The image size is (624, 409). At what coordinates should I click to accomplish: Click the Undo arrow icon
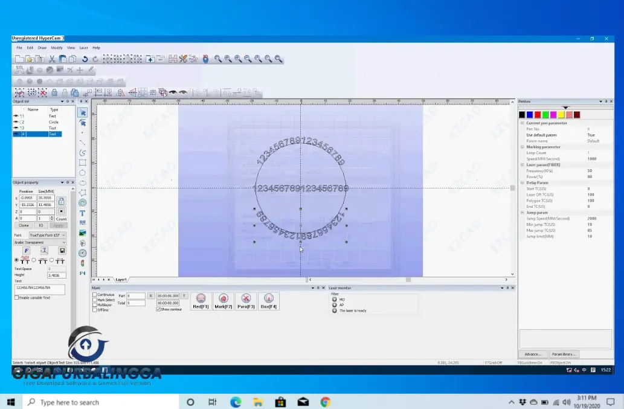point(85,59)
